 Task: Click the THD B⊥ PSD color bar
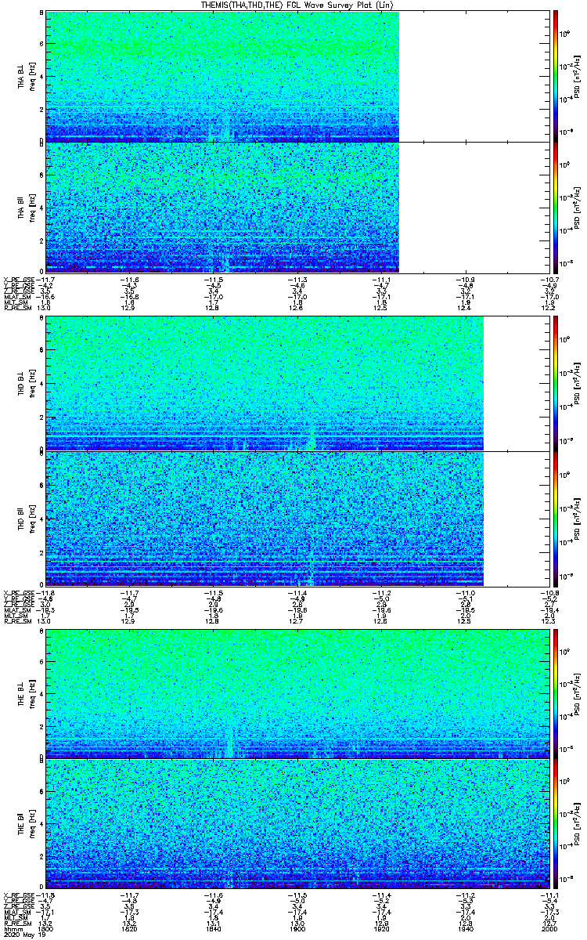[x=555, y=383]
